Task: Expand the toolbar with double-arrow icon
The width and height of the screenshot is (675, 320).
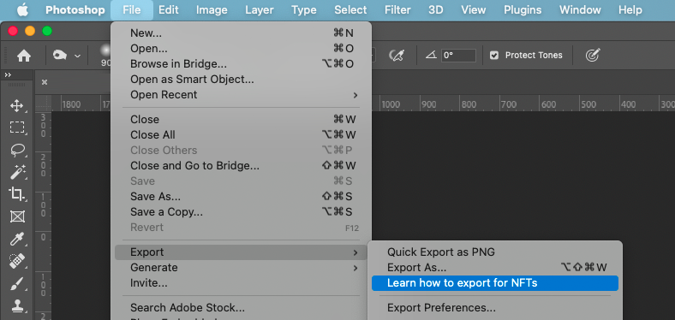Action: click(8, 74)
